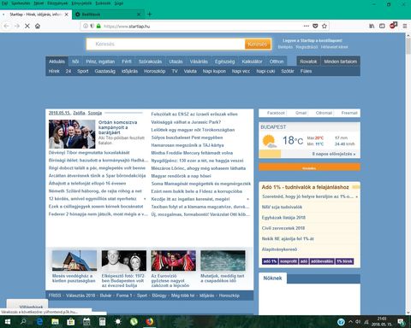Click Egyházak listája 2018 link
The image size is (411, 328).
283,218
